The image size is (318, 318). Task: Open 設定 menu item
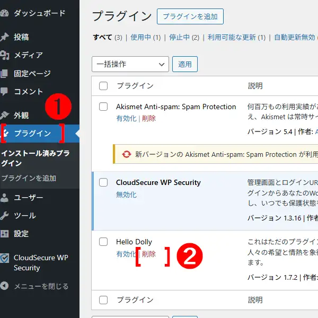pos(21,234)
